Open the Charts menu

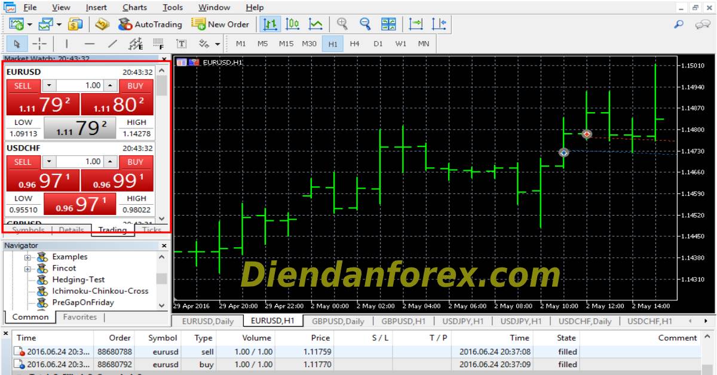tap(134, 7)
